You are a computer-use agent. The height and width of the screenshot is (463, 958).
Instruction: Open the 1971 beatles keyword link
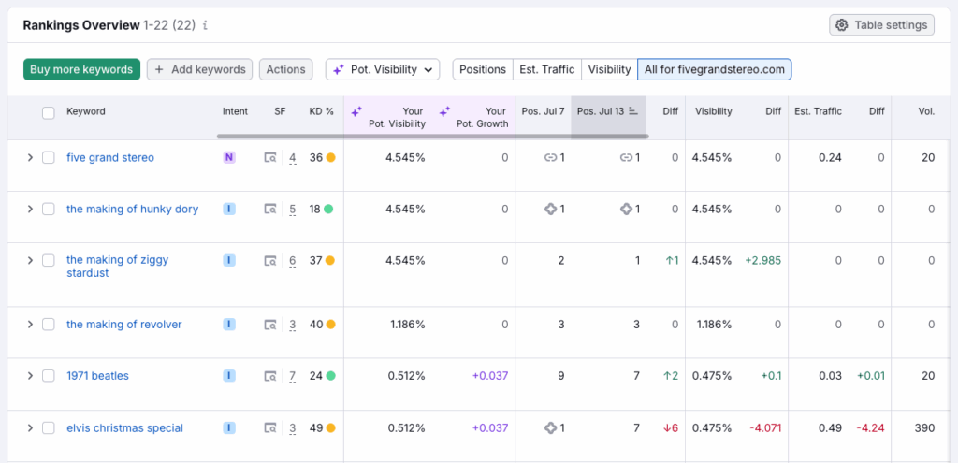tap(97, 376)
